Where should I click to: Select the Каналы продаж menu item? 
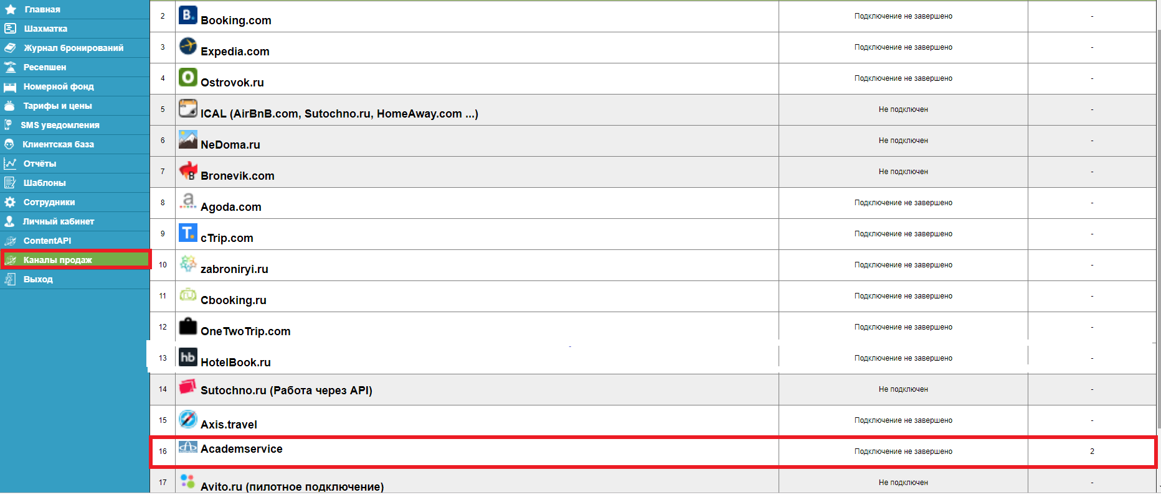(x=75, y=260)
